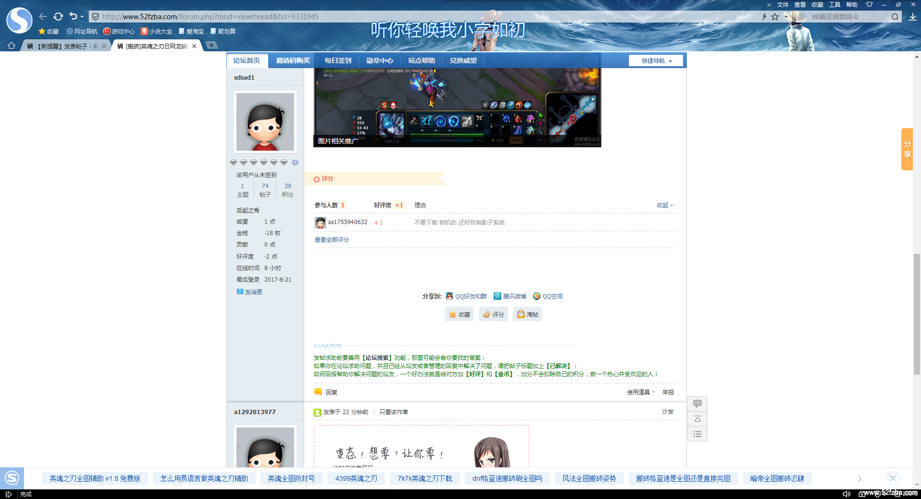Image resolution: width=921 pixels, height=499 pixels.
Task: Open the 聚划算 bookmark
Action: click(x=223, y=31)
